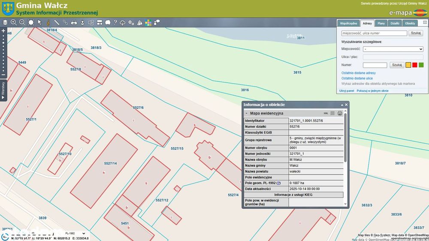
Task: Open the settings gears icon
Action: click(x=131, y=22)
